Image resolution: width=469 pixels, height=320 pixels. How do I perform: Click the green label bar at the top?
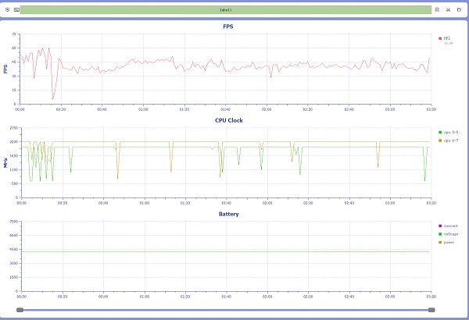(225, 9)
